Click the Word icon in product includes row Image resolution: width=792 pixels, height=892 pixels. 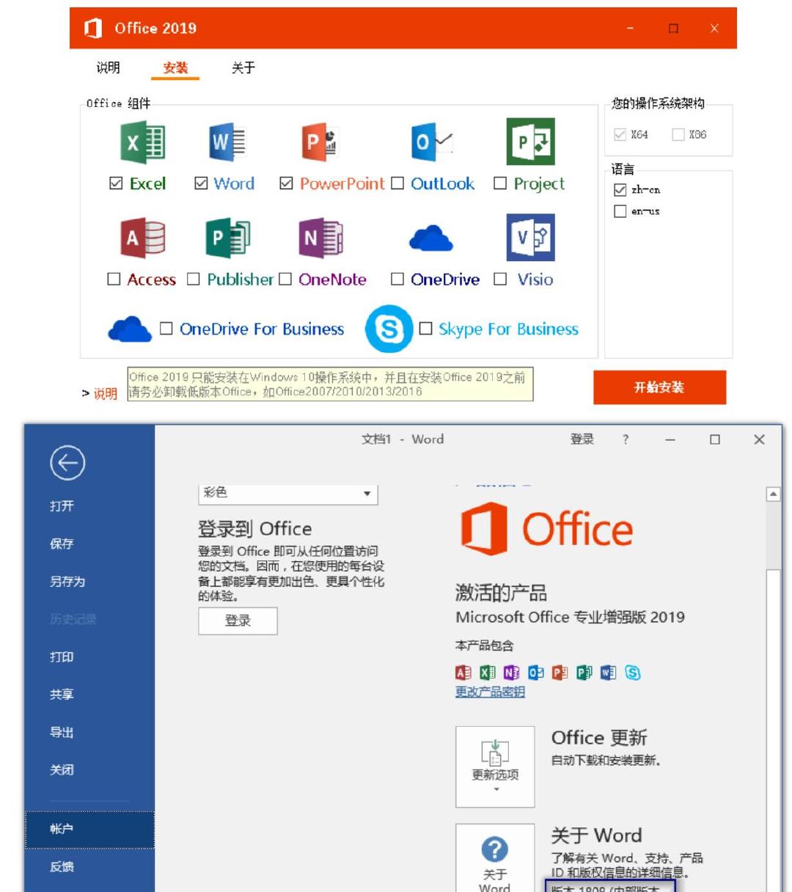pyautogui.click(x=609, y=673)
